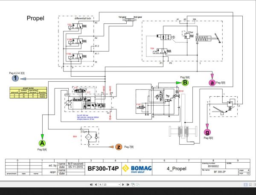The width and height of the screenshot is (256, 195).
Task: Click the yellow propel pump solenoid table
Action: click(x=28, y=93)
